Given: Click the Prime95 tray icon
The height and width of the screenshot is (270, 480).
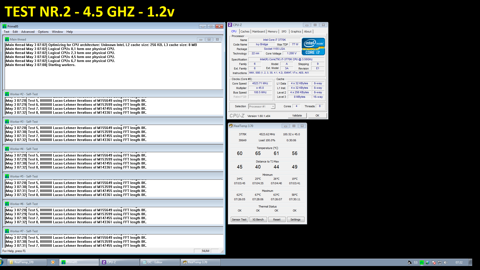Looking at the screenshot, I should 422,262.
